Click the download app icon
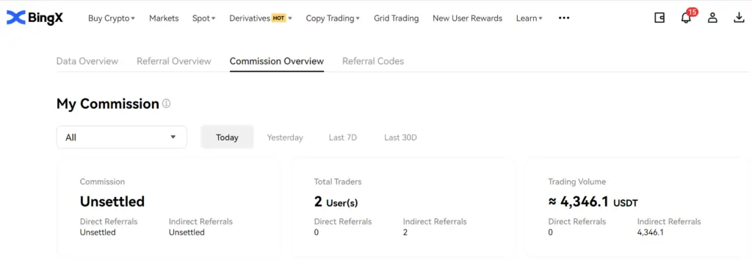This screenshot has height=275, width=752. click(739, 18)
